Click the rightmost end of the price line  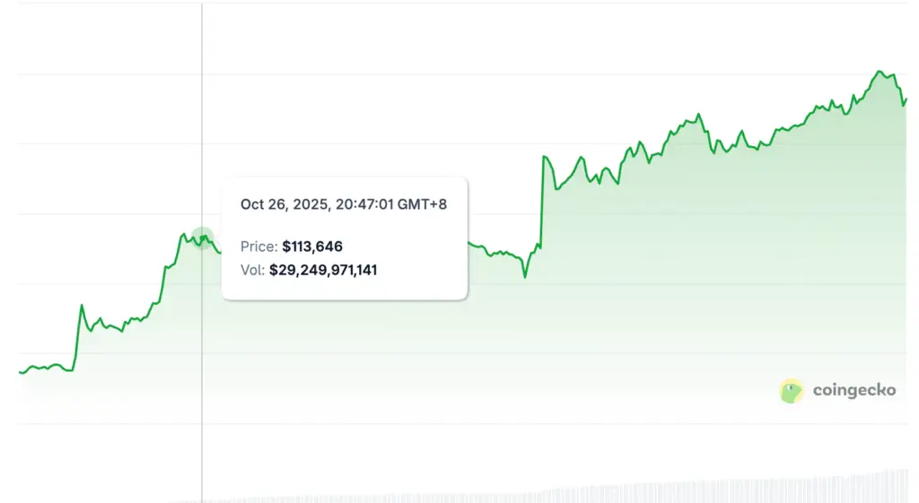pyautogui.click(x=906, y=100)
